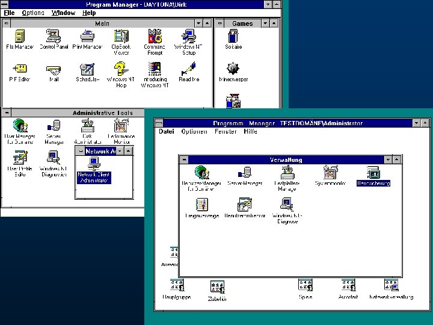Maximize the Main group window
433x325 pixels.
pos(207,23)
